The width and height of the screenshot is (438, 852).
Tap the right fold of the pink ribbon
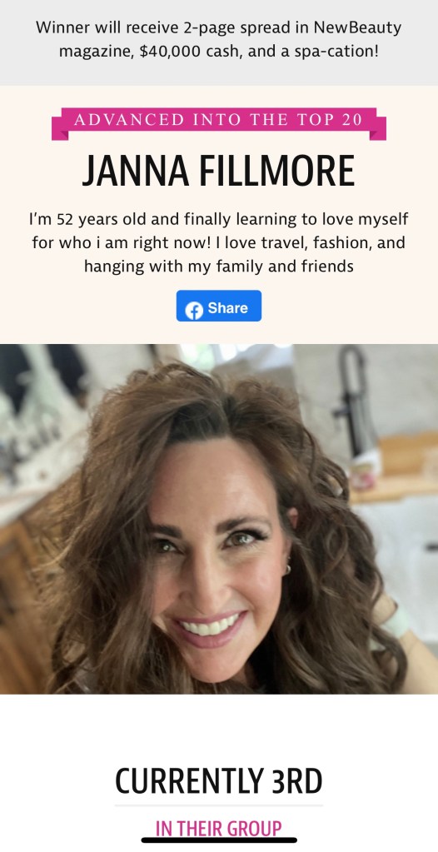[378, 127]
